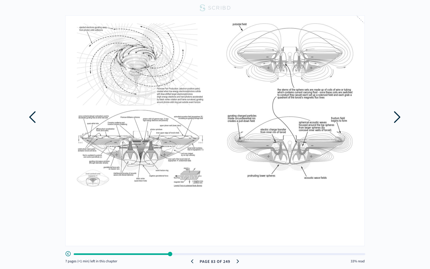Go to previous page with large left arrow
The width and height of the screenshot is (430, 269).
(x=33, y=117)
